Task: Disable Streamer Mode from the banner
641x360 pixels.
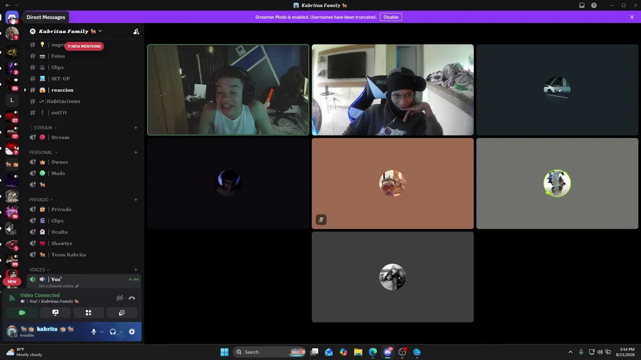Action: (x=391, y=17)
